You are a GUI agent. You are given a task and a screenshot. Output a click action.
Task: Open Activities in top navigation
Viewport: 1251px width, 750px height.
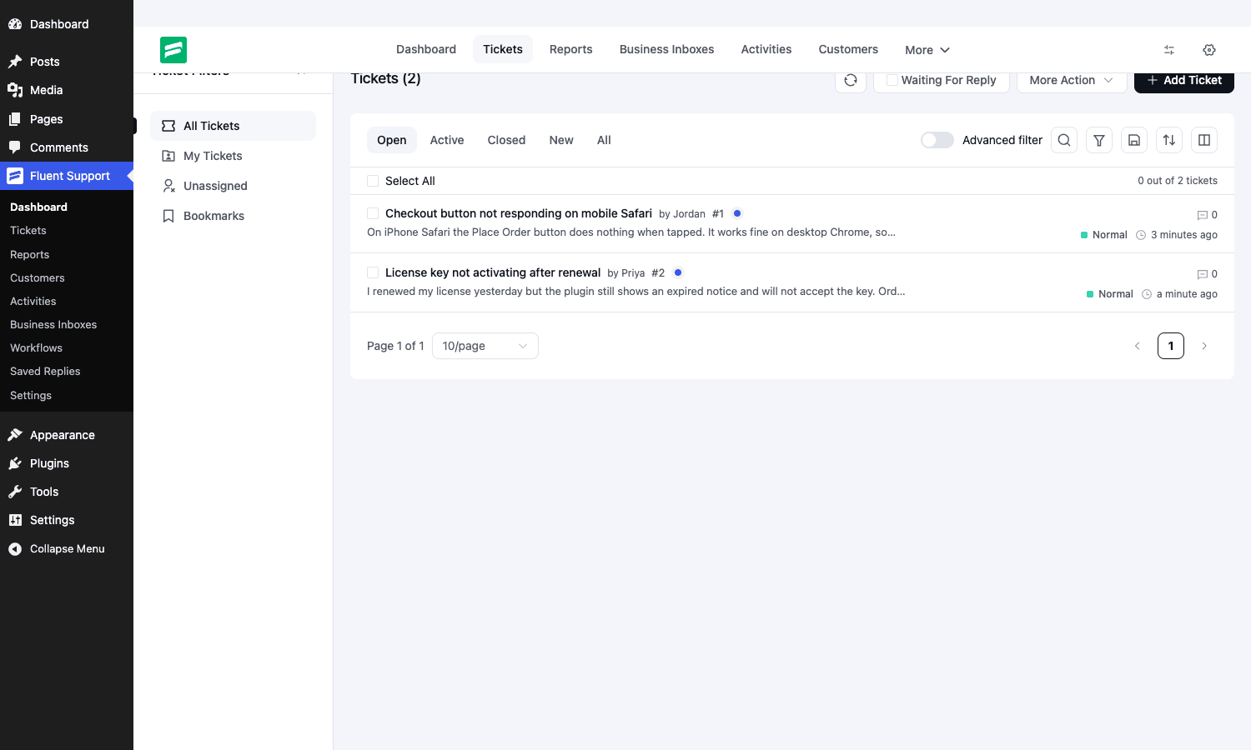(x=766, y=49)
